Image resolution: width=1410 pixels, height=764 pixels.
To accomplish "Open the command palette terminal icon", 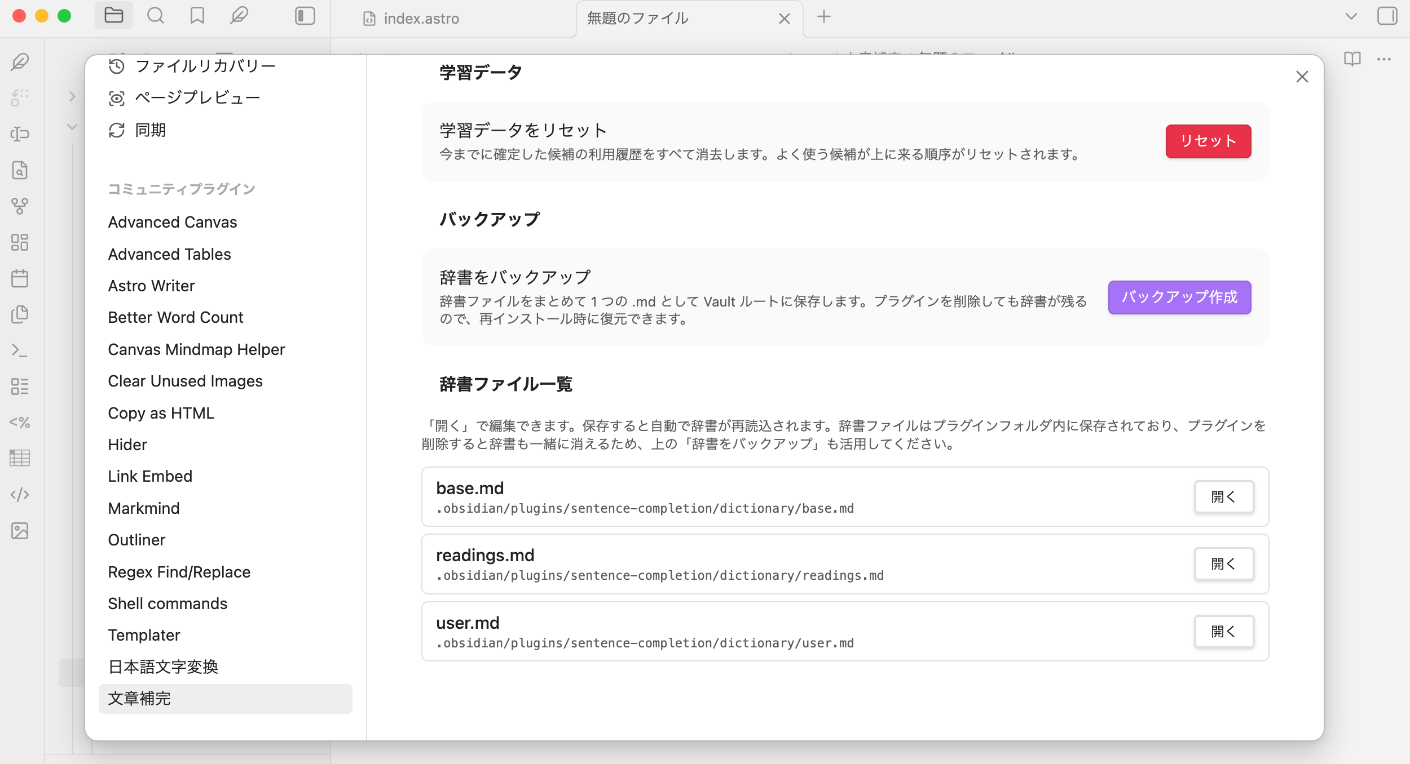I will tap(20, 350).
